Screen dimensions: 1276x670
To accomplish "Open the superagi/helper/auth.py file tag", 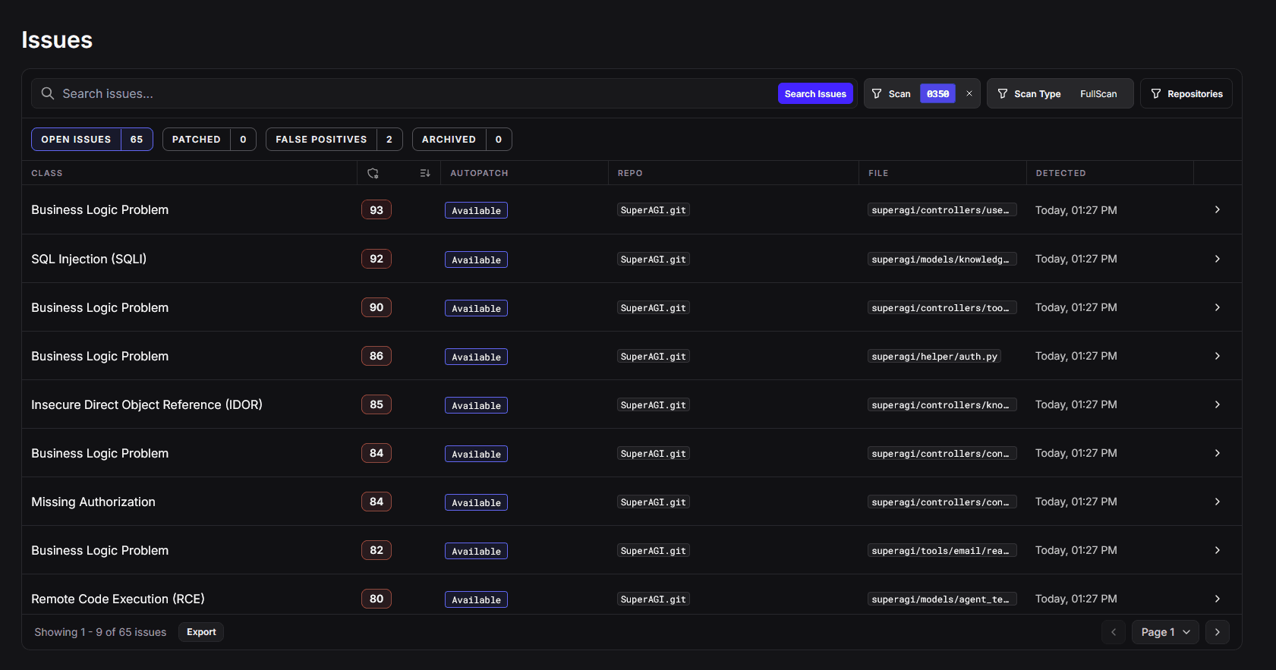I will coord(934,357).
